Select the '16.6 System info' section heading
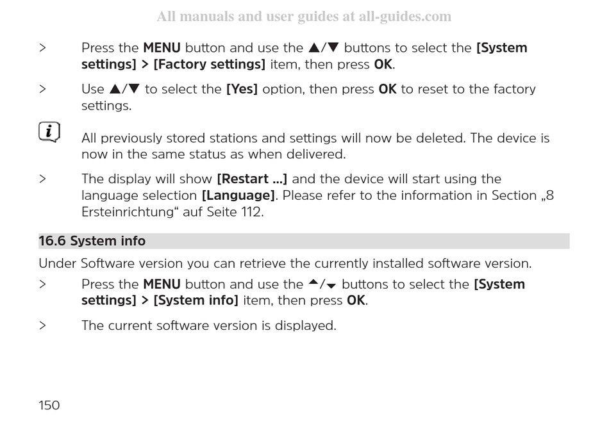The height and width of the screenshot is (424, 609). click(92, 241)
